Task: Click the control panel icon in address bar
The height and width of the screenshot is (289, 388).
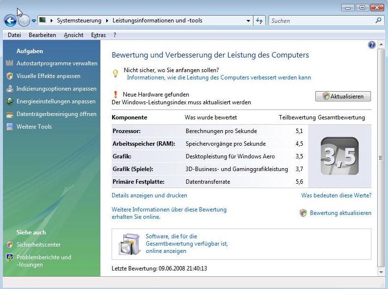Action: [42, 20]
